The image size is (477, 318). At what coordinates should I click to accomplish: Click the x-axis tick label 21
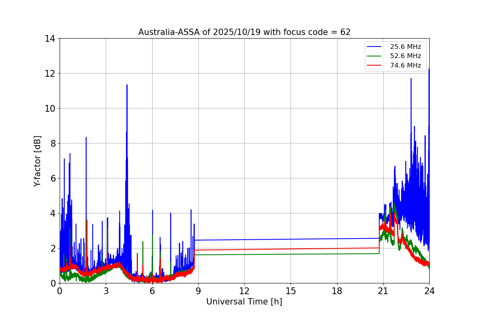tap(383, 291)
